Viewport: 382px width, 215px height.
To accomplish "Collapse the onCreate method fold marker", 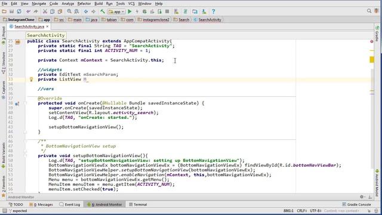I will (25, 103).
